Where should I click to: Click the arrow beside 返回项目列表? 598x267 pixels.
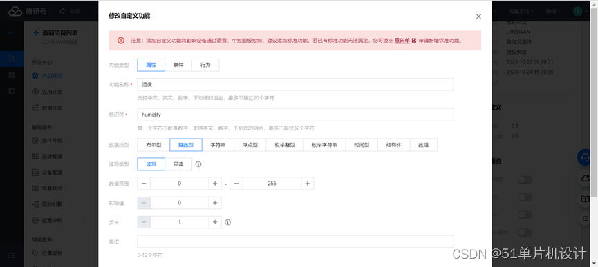[x=36, y=33]
